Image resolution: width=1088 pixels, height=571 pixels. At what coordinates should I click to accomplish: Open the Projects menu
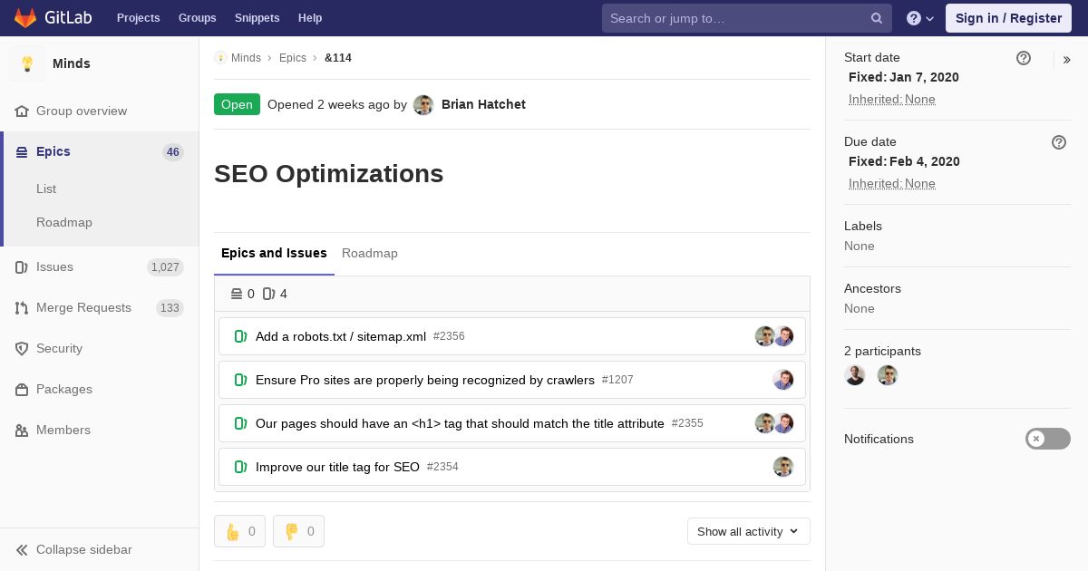[x=138, y=18]
